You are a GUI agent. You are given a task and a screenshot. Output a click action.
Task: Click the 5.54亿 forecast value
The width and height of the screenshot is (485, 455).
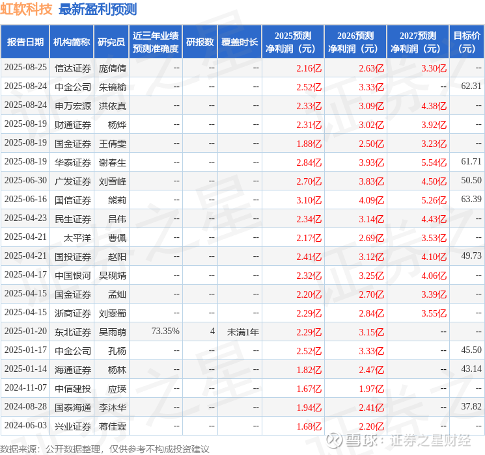coord(434,162)
